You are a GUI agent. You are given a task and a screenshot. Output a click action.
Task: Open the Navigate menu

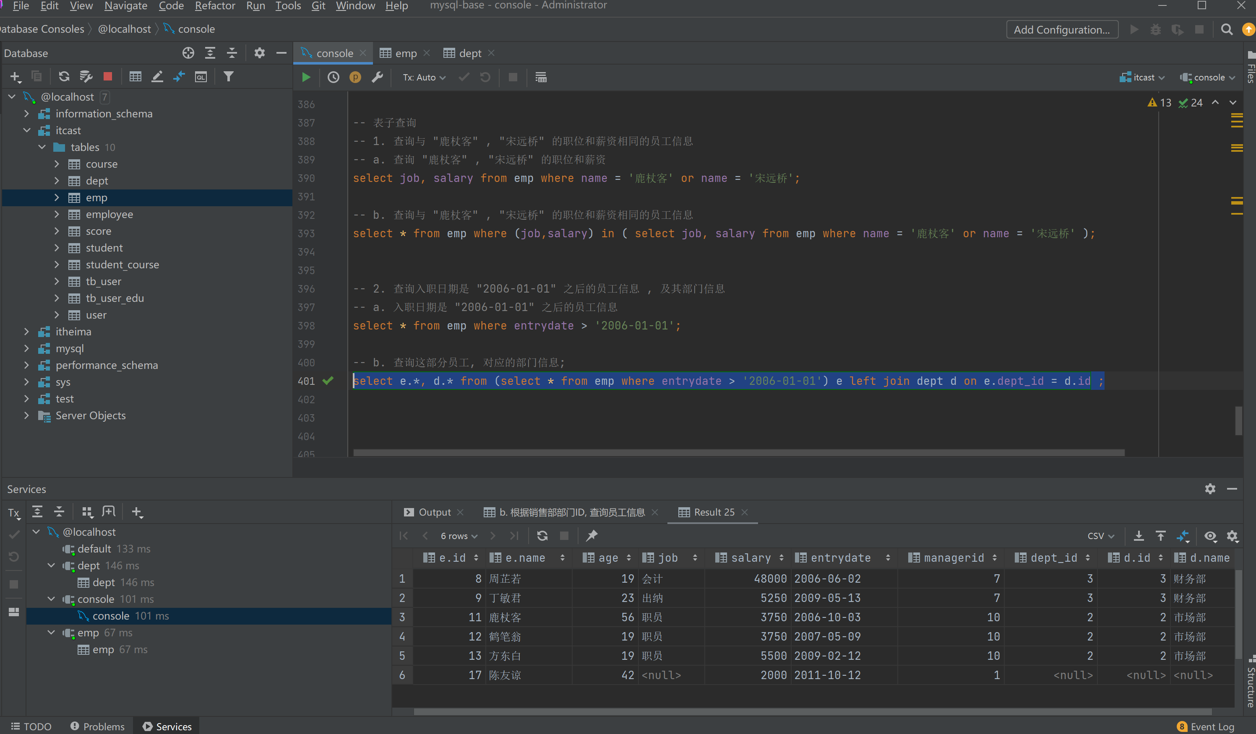click(x=125, y=6)
